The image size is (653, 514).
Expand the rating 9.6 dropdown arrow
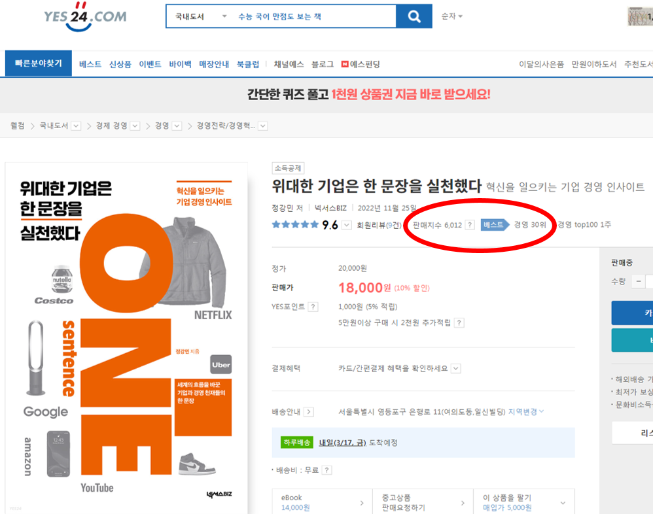(x=347, y=224)
